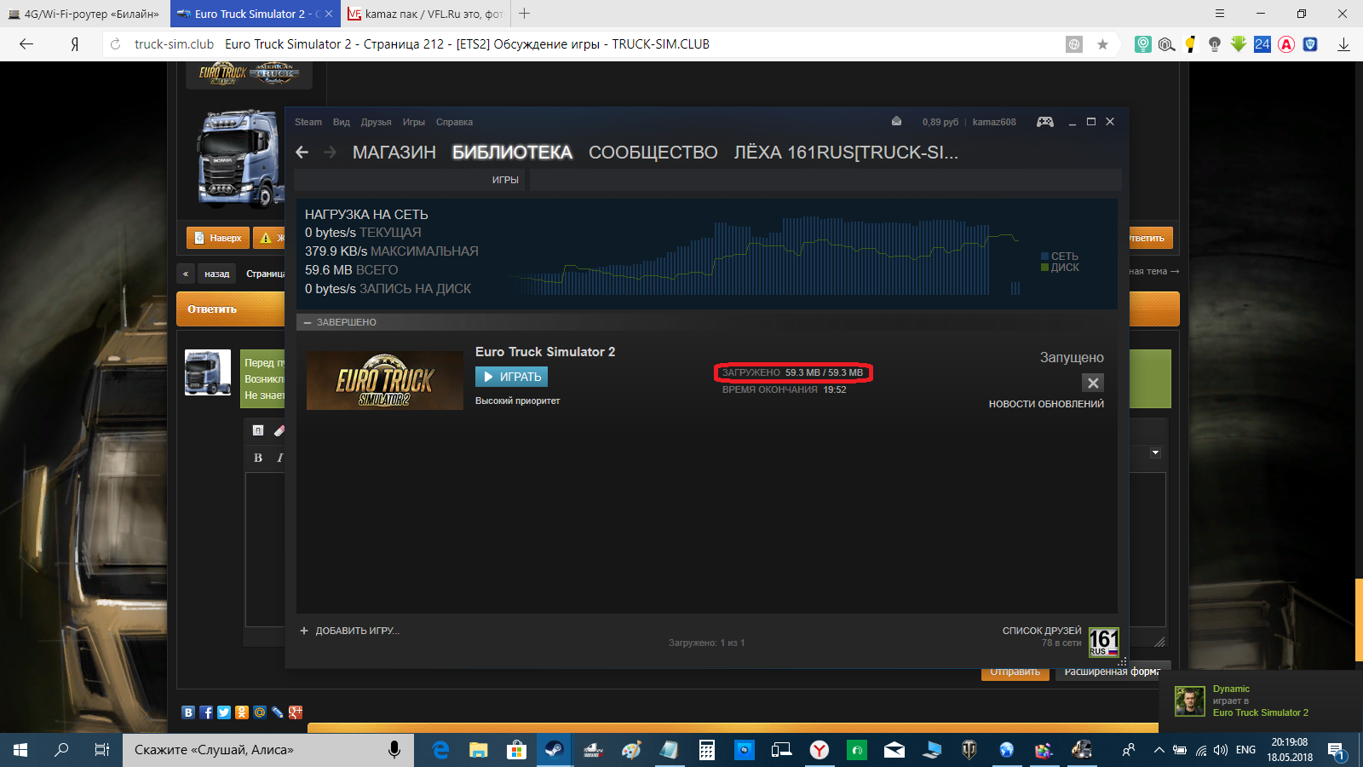Open the Справка menu in Steam

454,122
